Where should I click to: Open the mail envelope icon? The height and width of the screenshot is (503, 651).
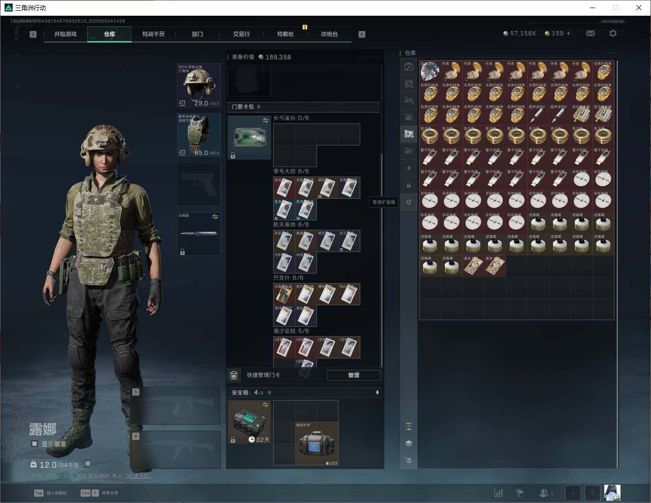(x=590, y=33)
